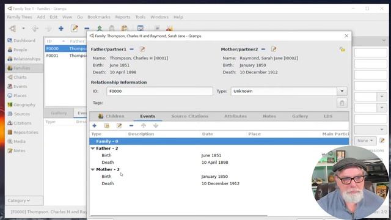The height and width of the screenshot is (220, 391).
Task: Toggle the privacy lock icon in family dialog
Action: click(x=342, y=50)
